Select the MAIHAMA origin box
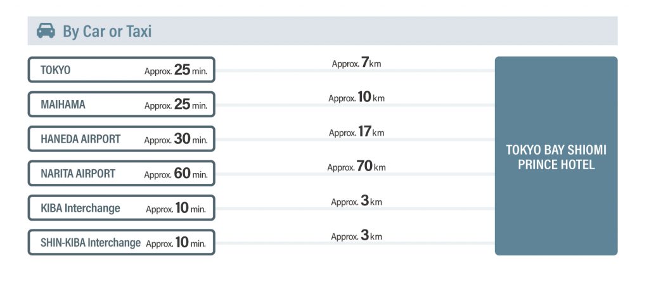Image resolution: width=649 pixels, height=296 pixels. pos(121,104)
